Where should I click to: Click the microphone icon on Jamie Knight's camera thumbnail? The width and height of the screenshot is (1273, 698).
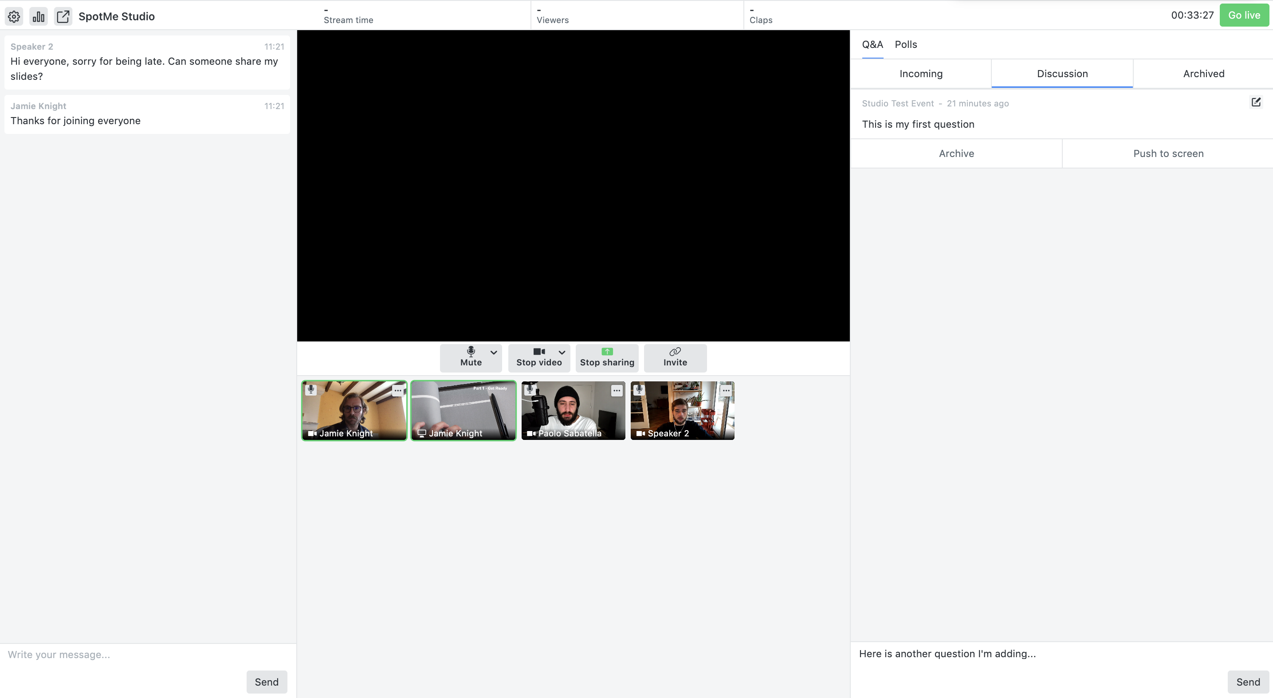pos(311,389)
